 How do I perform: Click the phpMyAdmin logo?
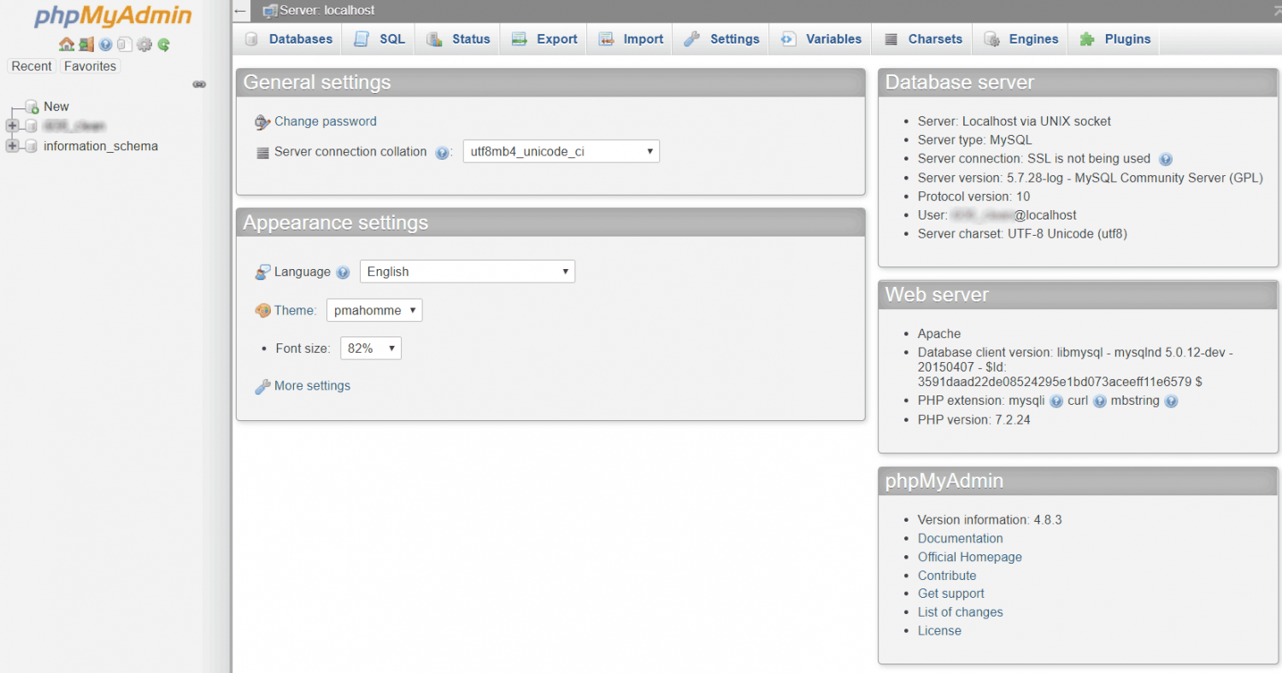click(x=114, y=17)
